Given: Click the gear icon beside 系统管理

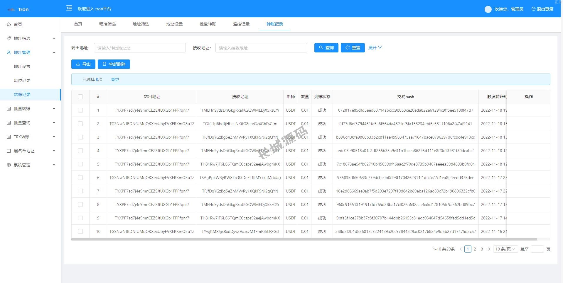Looking at the screenshot, I should point(9,165).
